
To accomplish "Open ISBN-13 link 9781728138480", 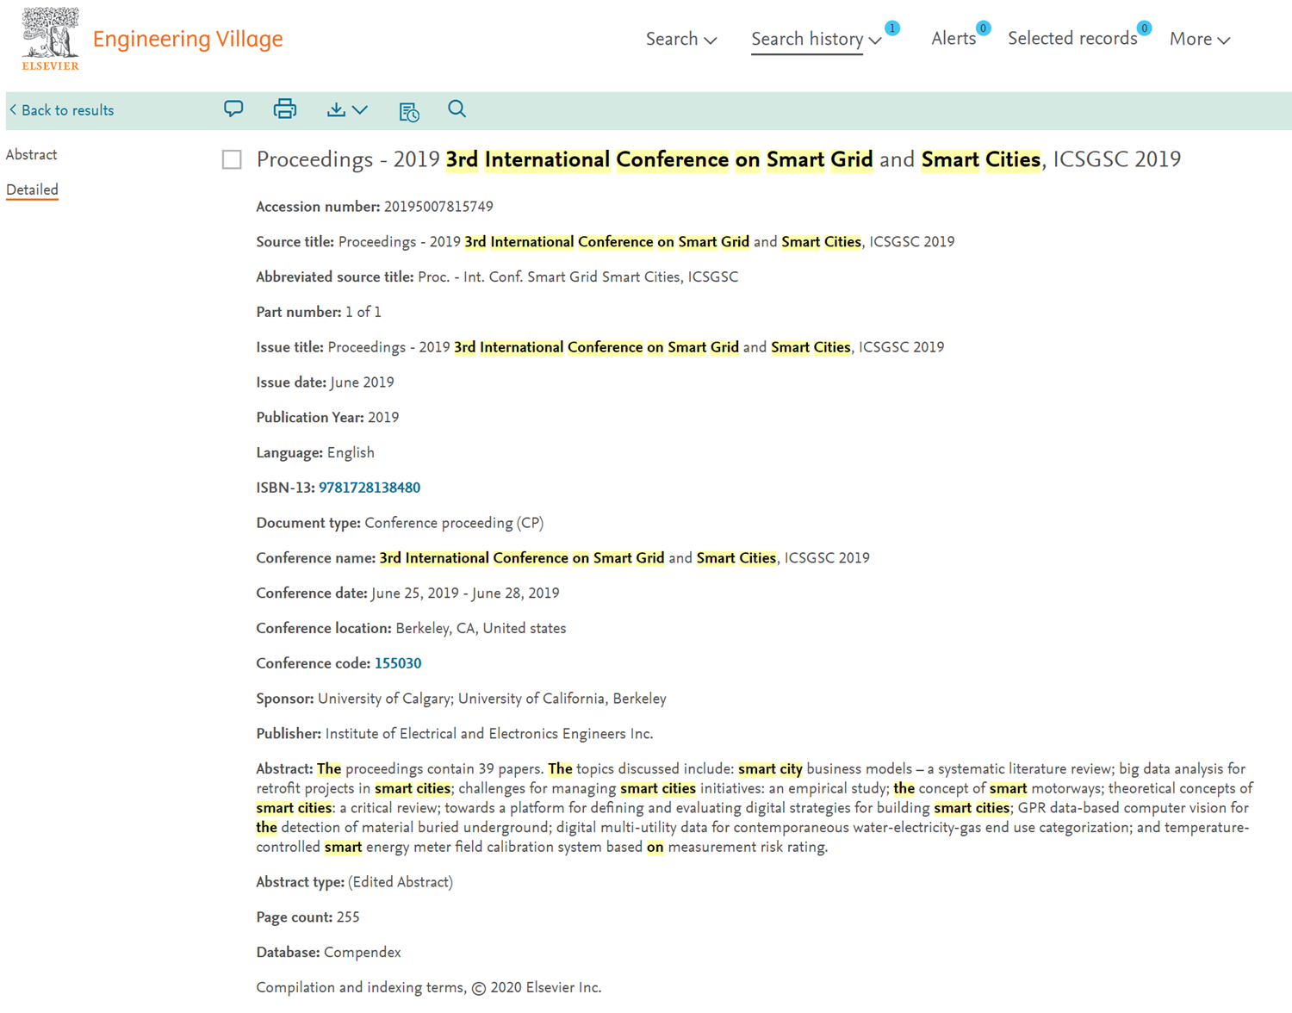I will click(x=370, y=488).
